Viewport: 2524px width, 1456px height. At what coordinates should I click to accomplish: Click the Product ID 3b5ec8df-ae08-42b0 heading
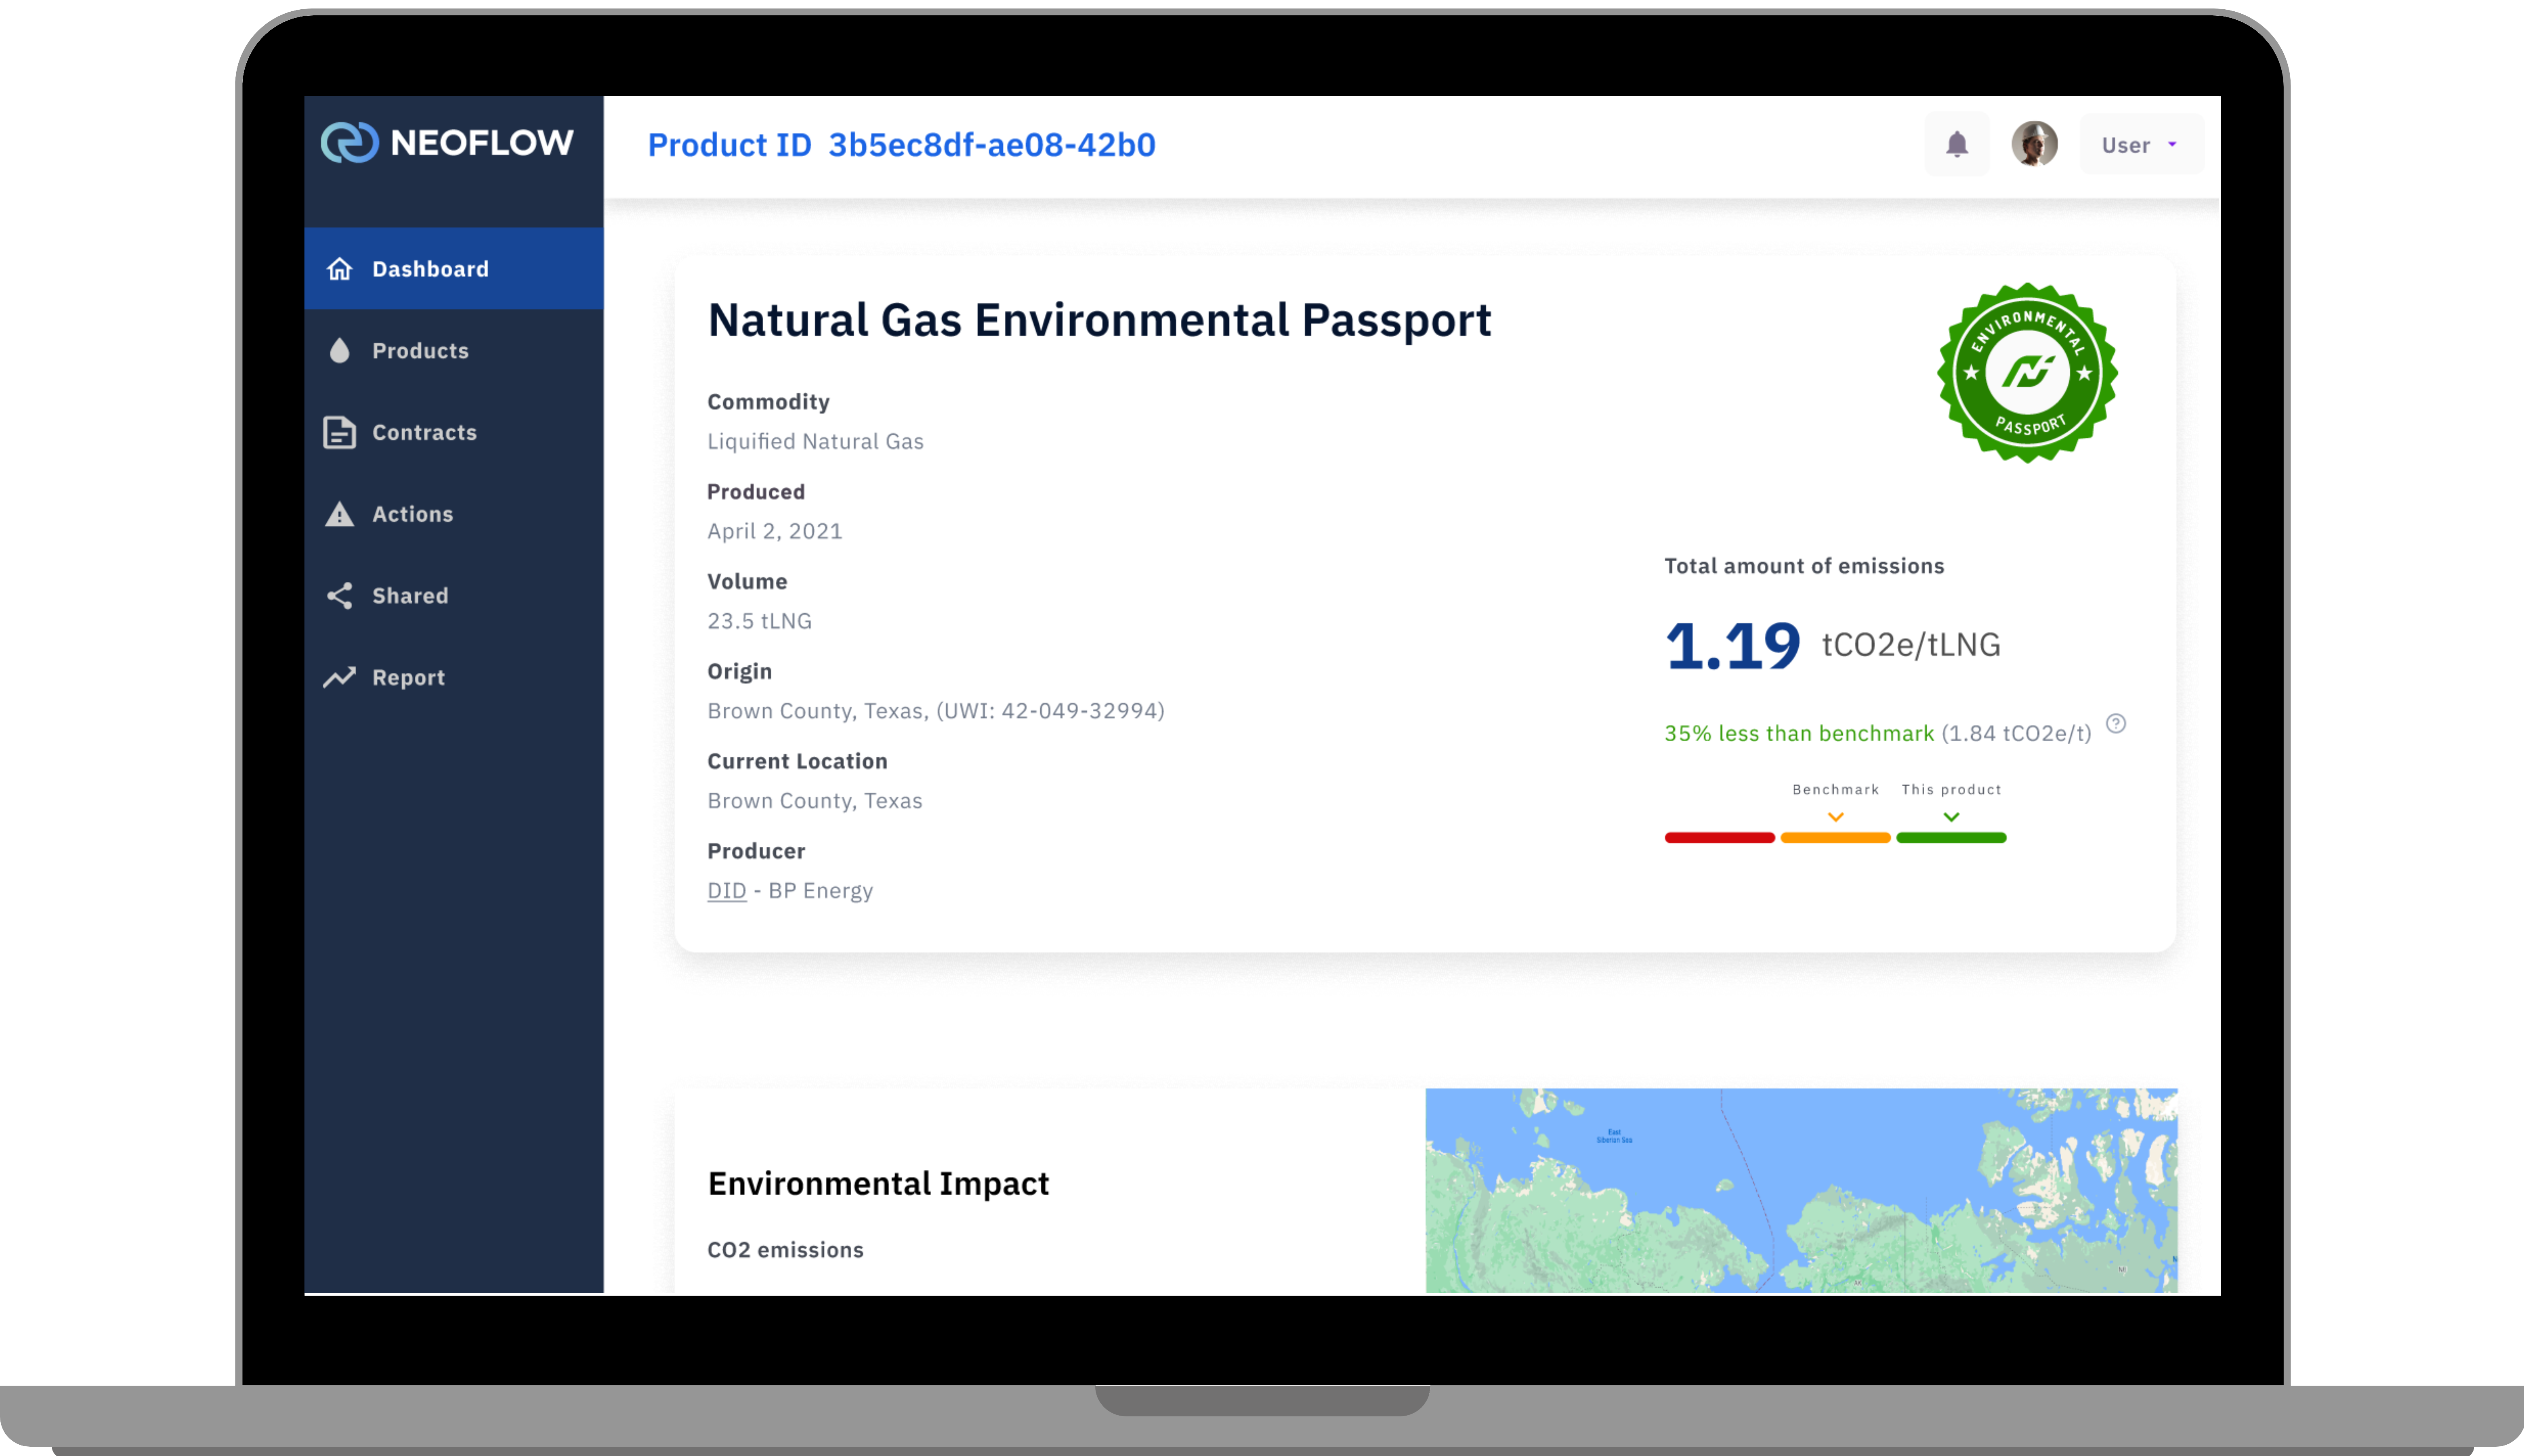(902, 145)
